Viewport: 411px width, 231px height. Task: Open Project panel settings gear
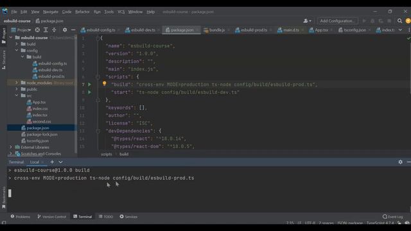(65, 30)
